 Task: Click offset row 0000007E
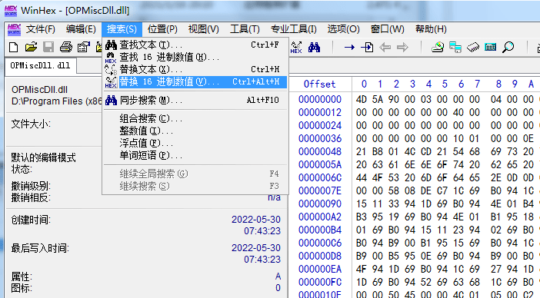pos(320,190)
